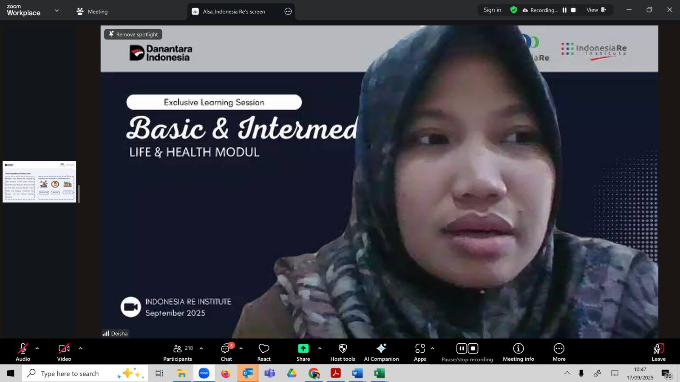Expand video options arrow next to Video
Screen dimensions: 680x382
pos(80,348)
